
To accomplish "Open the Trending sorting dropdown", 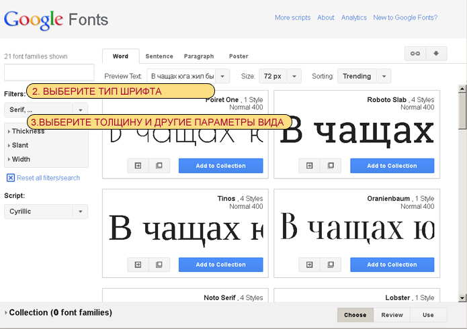I will [364, 77].
